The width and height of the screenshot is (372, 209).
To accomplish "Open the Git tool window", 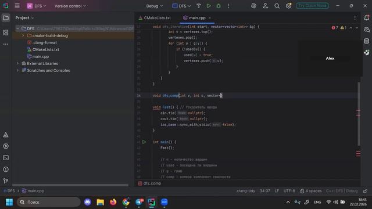I will pyautogui.click(x=6, y=181).
